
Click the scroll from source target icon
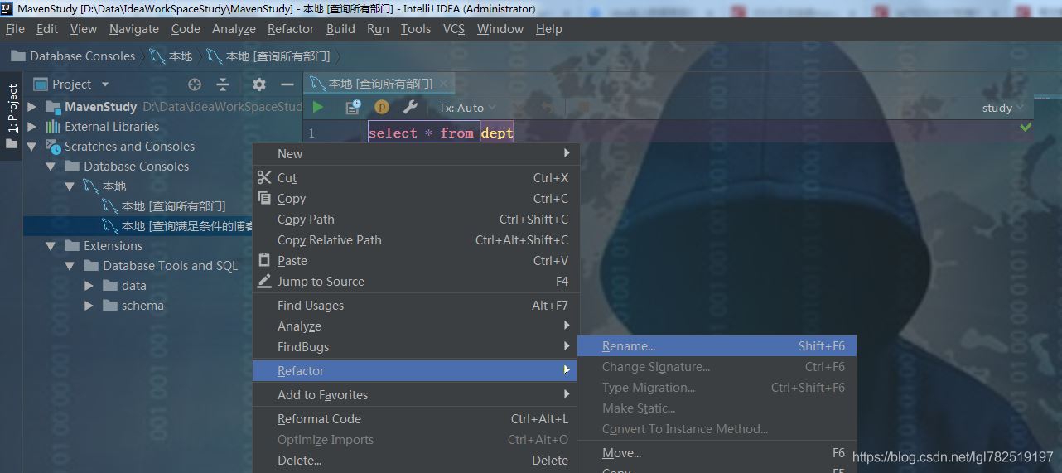195,84
